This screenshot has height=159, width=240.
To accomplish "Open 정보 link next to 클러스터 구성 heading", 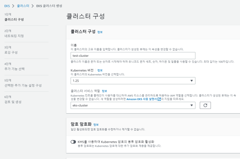I will point(100,32).
